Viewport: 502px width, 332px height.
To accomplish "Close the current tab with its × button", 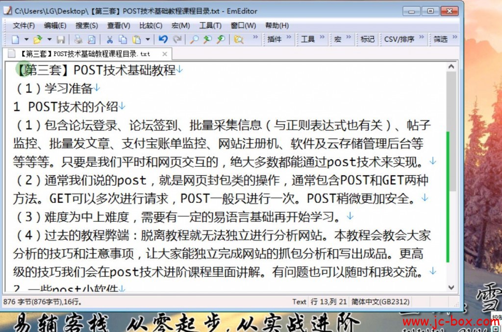I will pos(164,54).
